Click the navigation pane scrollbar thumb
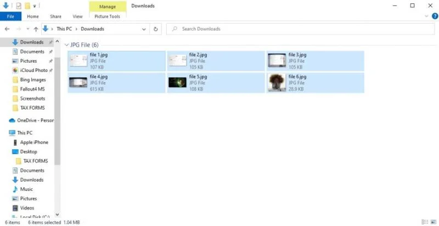Screen dimensions: 439x226 click(57, 111)
